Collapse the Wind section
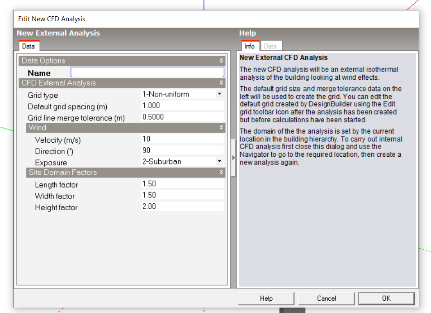 (x=221, y=127)
